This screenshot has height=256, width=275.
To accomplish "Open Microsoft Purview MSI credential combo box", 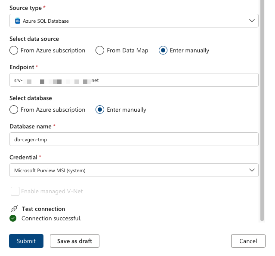I will (x=129, y=170).
